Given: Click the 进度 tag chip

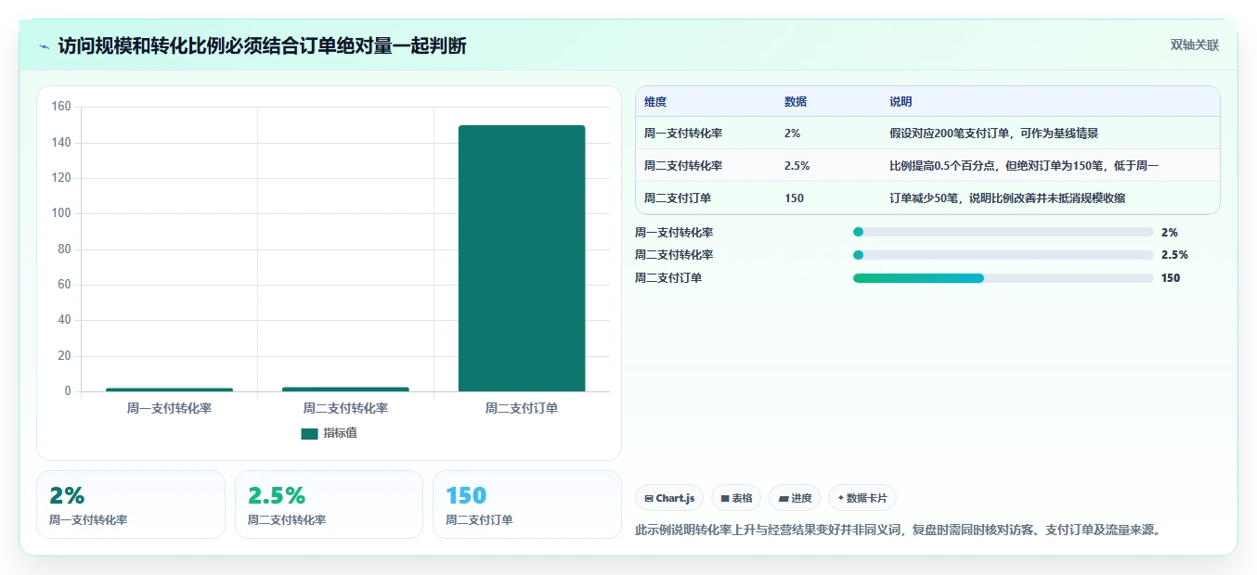Looking at the screenshot, I should [x=795, y=498].
